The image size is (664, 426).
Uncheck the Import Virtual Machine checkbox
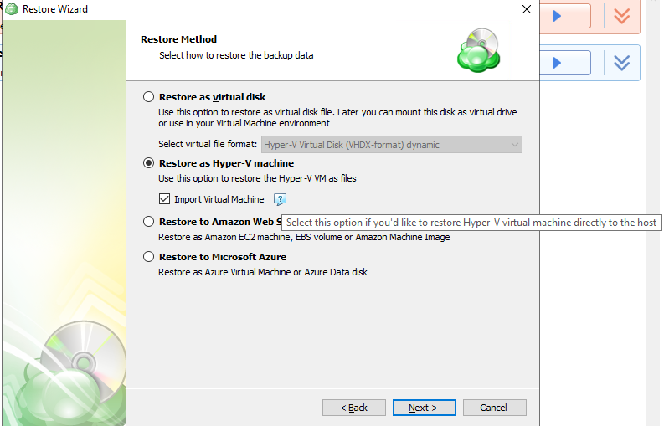pos(165,199)
